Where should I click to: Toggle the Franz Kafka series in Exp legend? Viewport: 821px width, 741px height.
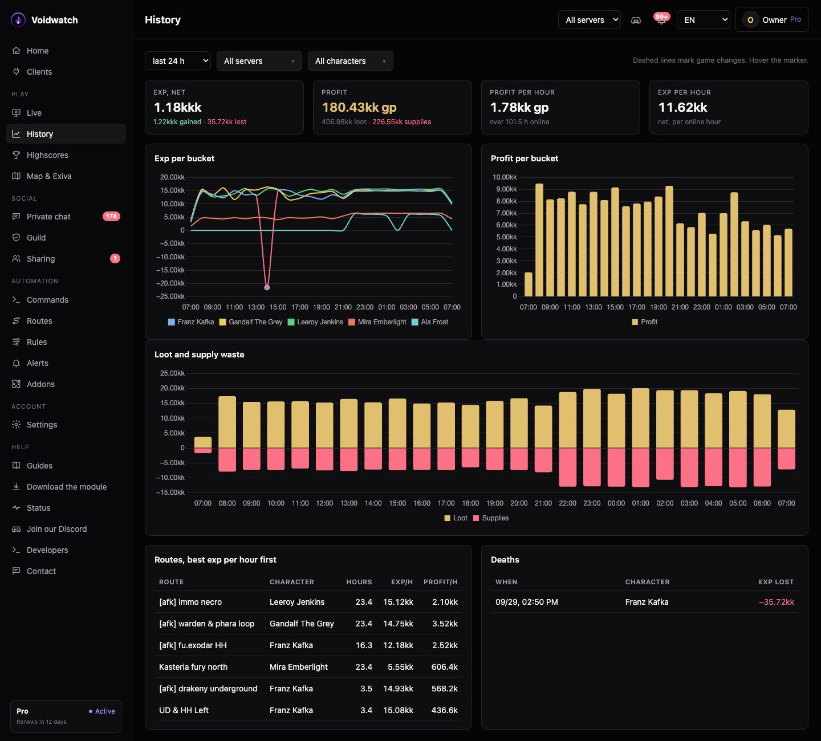191,322
